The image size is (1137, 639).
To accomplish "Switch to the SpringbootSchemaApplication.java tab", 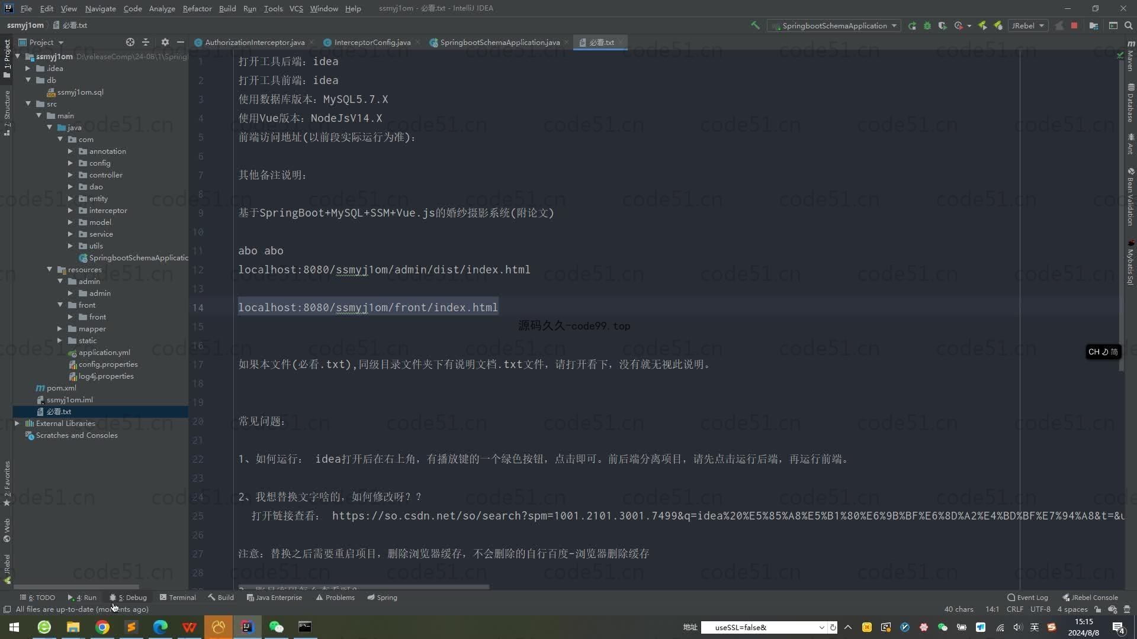I will pyautogui.click(x=500, y=42).
